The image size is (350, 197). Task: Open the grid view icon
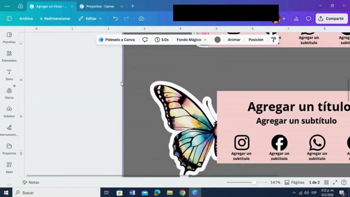(x=326, y=182)
